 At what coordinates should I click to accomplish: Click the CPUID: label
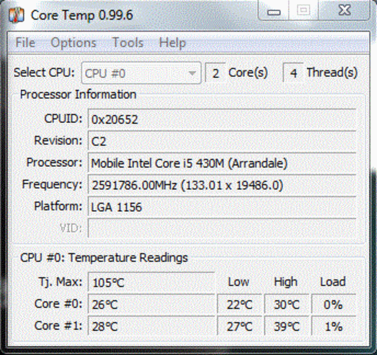63,118
